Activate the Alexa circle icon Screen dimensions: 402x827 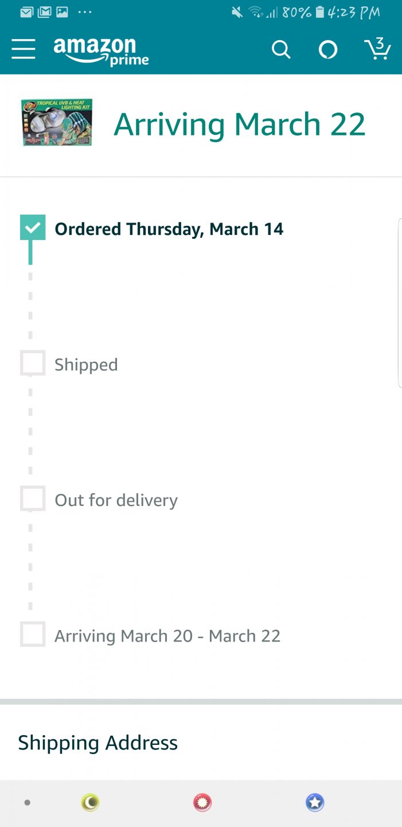tap(328, 50)
